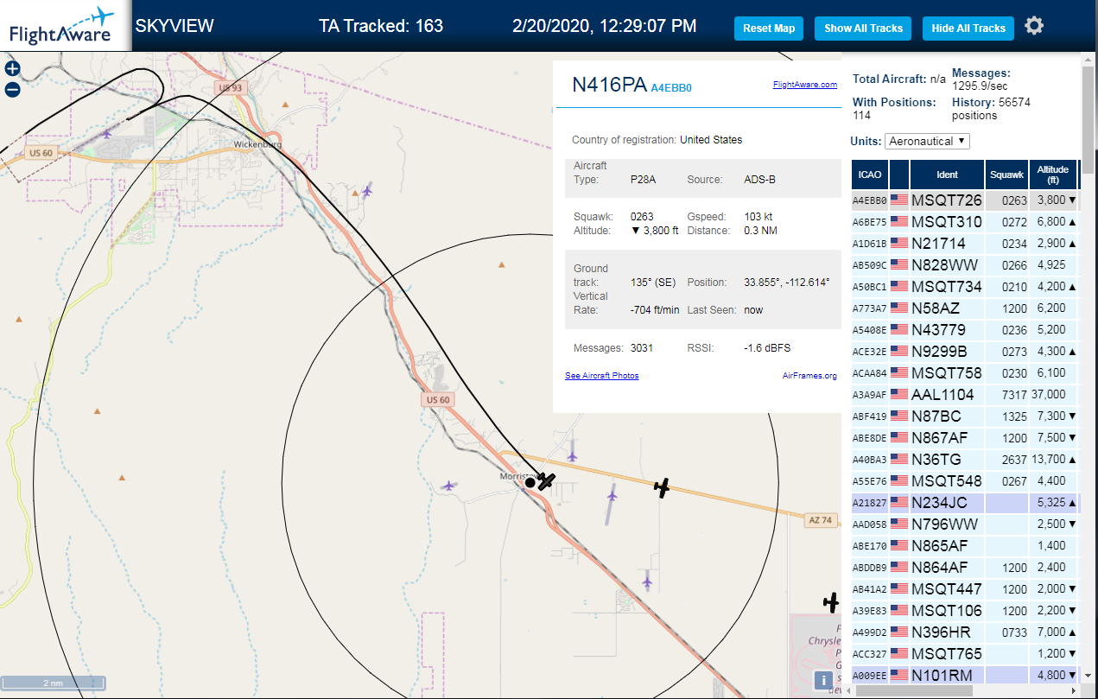
Task: Sort table by Ident column
Action: point(947,175)
